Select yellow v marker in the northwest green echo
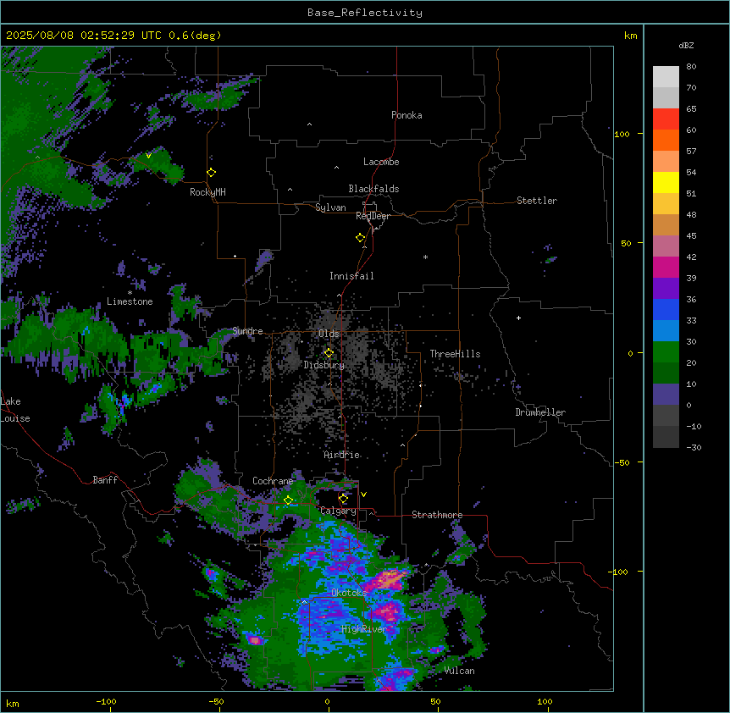The image size is (730, 713). pyautogui.click(x=148, y=156)
